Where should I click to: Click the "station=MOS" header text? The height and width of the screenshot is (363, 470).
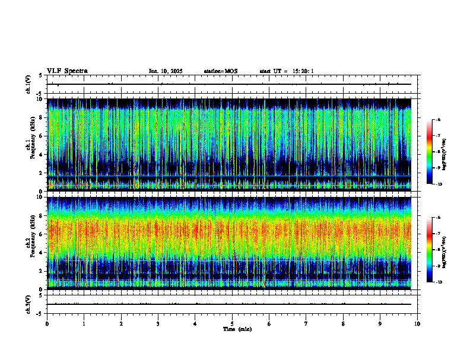(221, 71)
